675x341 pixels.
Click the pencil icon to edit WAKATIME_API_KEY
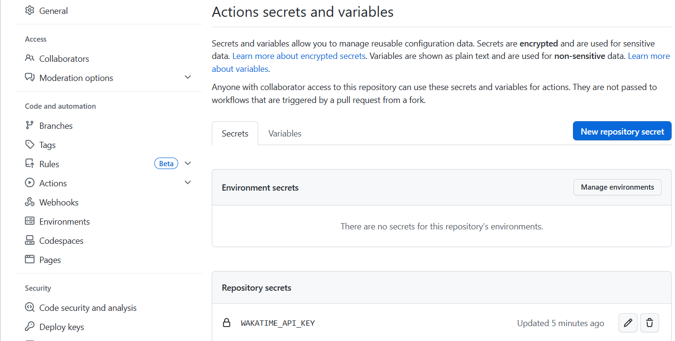click(628, 323)
